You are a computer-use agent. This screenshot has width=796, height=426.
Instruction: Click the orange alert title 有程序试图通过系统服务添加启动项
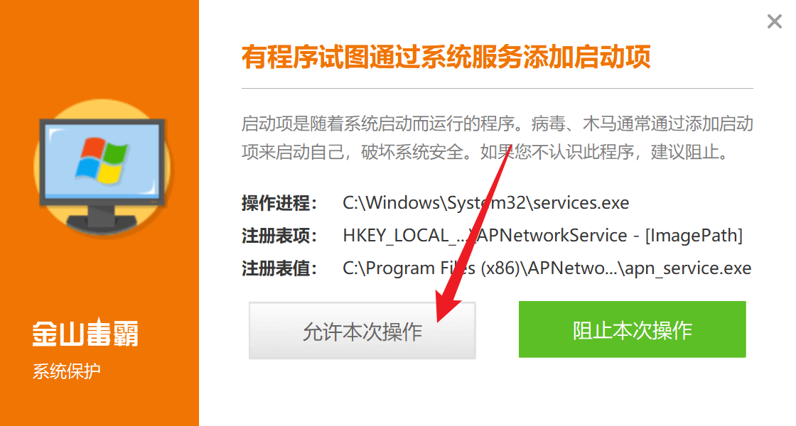(x=446, y=57)
